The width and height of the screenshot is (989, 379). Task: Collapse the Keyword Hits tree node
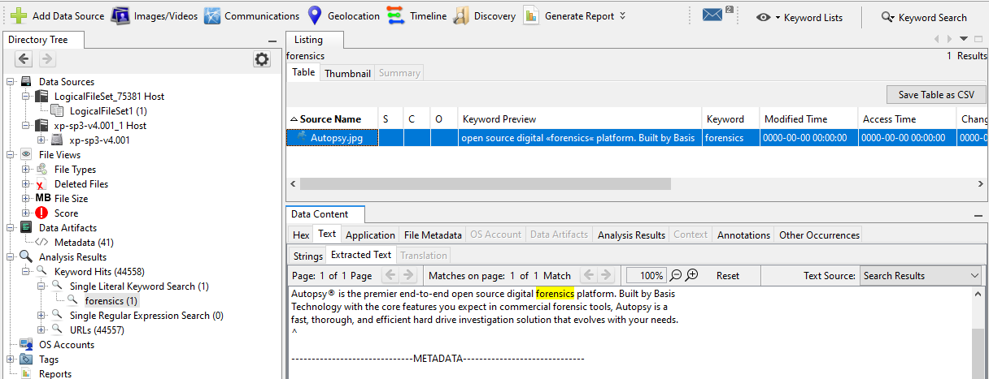point(26,272)
